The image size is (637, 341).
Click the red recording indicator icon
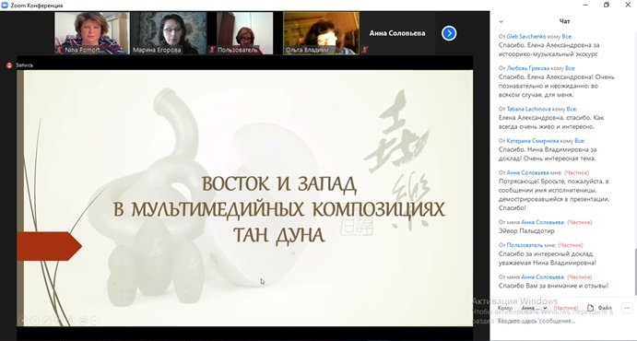click(x=9, y=65)
